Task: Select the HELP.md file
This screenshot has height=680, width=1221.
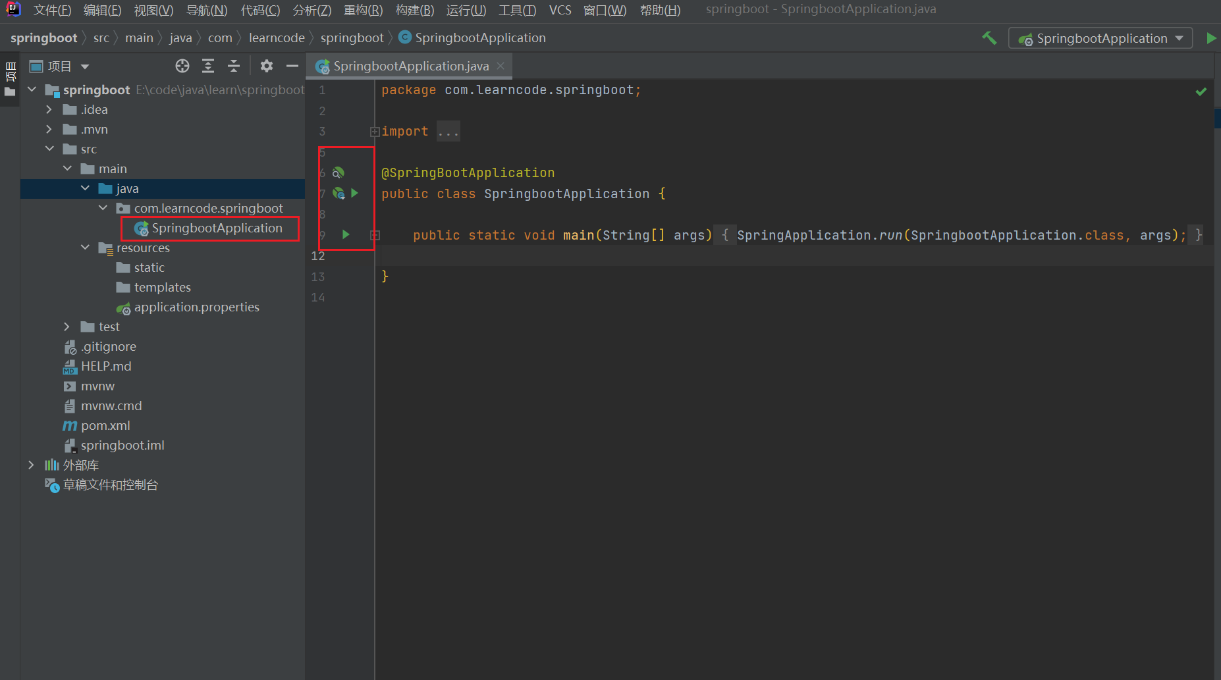Action: tap(97, 366)
